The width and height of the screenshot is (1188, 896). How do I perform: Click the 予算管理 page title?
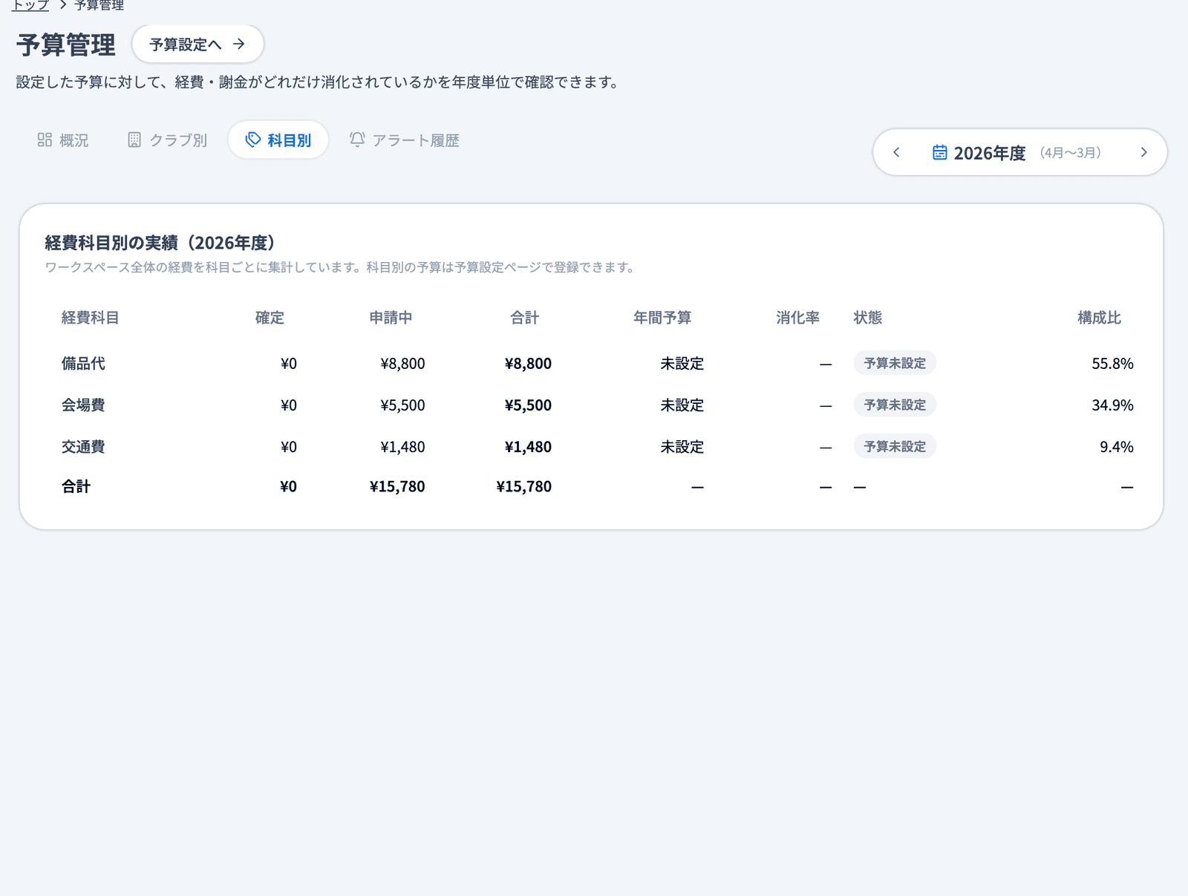[66, 45]
